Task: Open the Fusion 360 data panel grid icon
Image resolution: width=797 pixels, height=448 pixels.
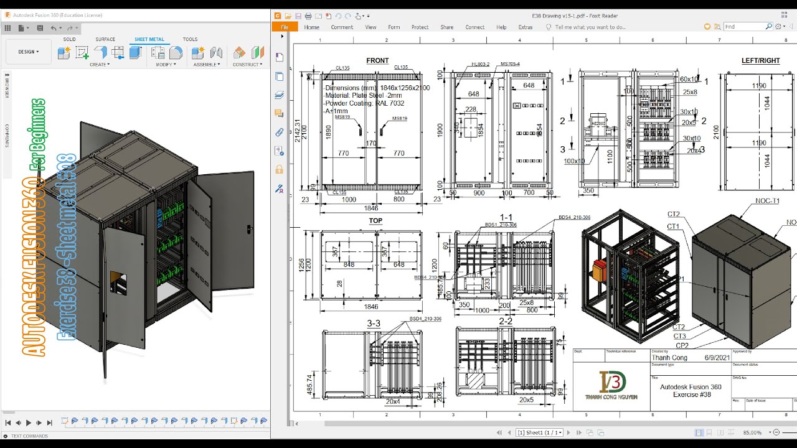Action: [x=8, y=28]
